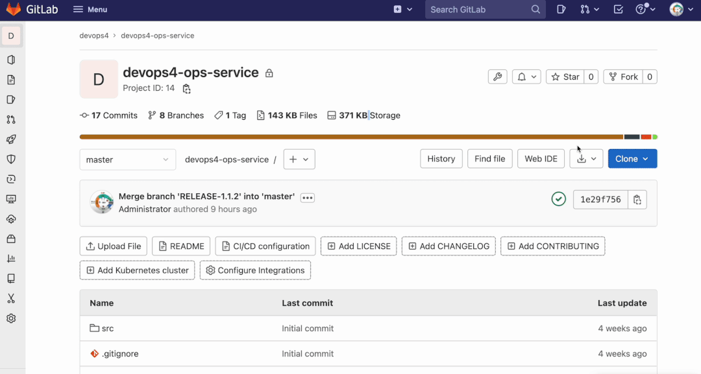Open Merge requests sidebar icon
The height and width of the screenshot is (374, 701).
pyautogui.click(x=11, y=120)
